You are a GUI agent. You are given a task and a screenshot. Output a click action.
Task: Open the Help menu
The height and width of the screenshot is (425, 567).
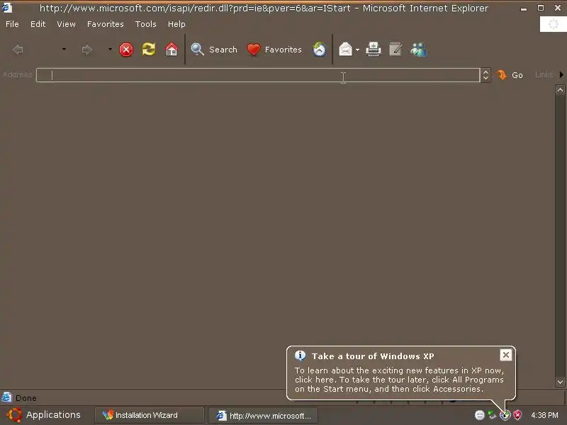tap(176, 24)
